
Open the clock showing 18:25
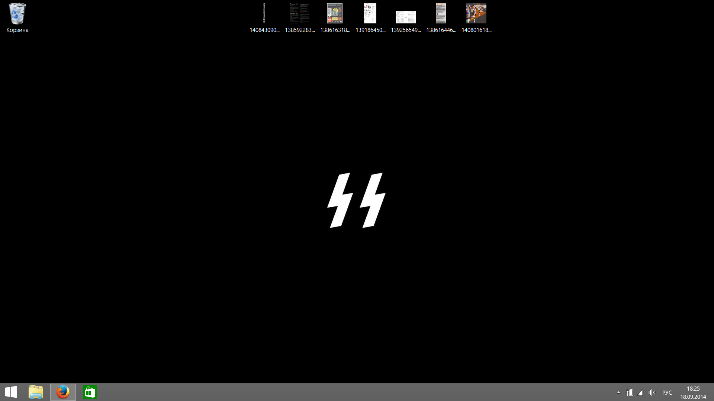(693, 389)
